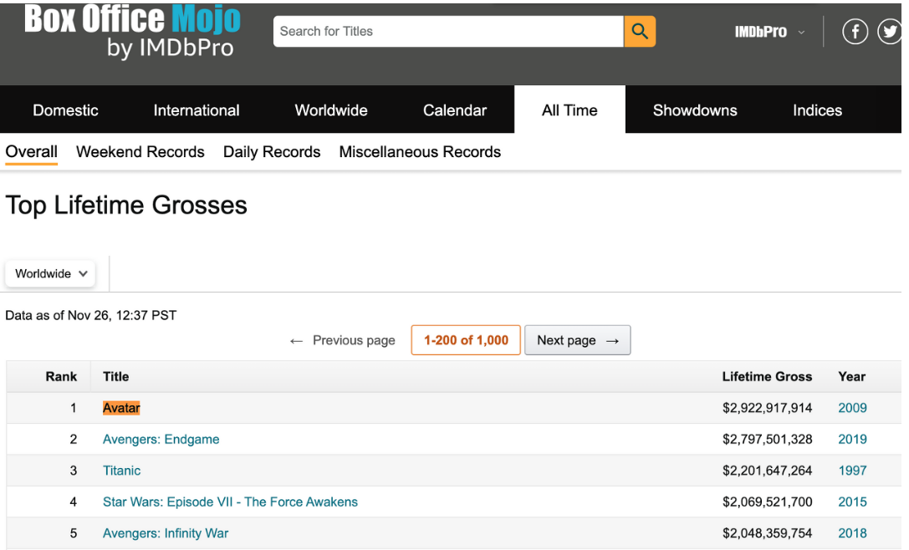
Task: Click the Title column header
Action: pyautogui.click(x=116, y=377)
